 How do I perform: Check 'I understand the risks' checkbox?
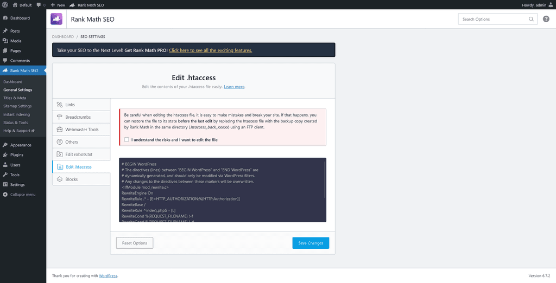[127, 140]
